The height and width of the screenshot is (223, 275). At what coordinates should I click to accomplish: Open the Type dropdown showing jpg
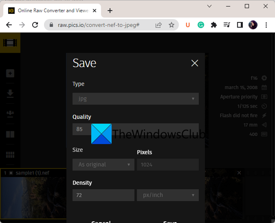[136, 99]
